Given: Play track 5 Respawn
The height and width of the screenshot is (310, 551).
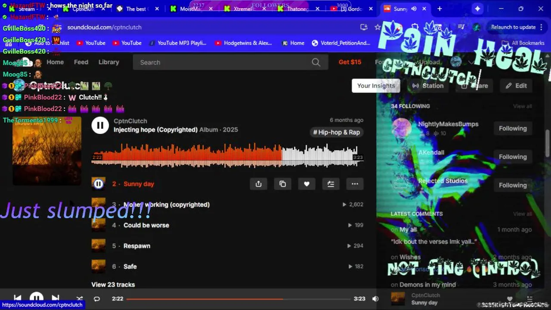Looking at the screenshot, I should [137, 246].
